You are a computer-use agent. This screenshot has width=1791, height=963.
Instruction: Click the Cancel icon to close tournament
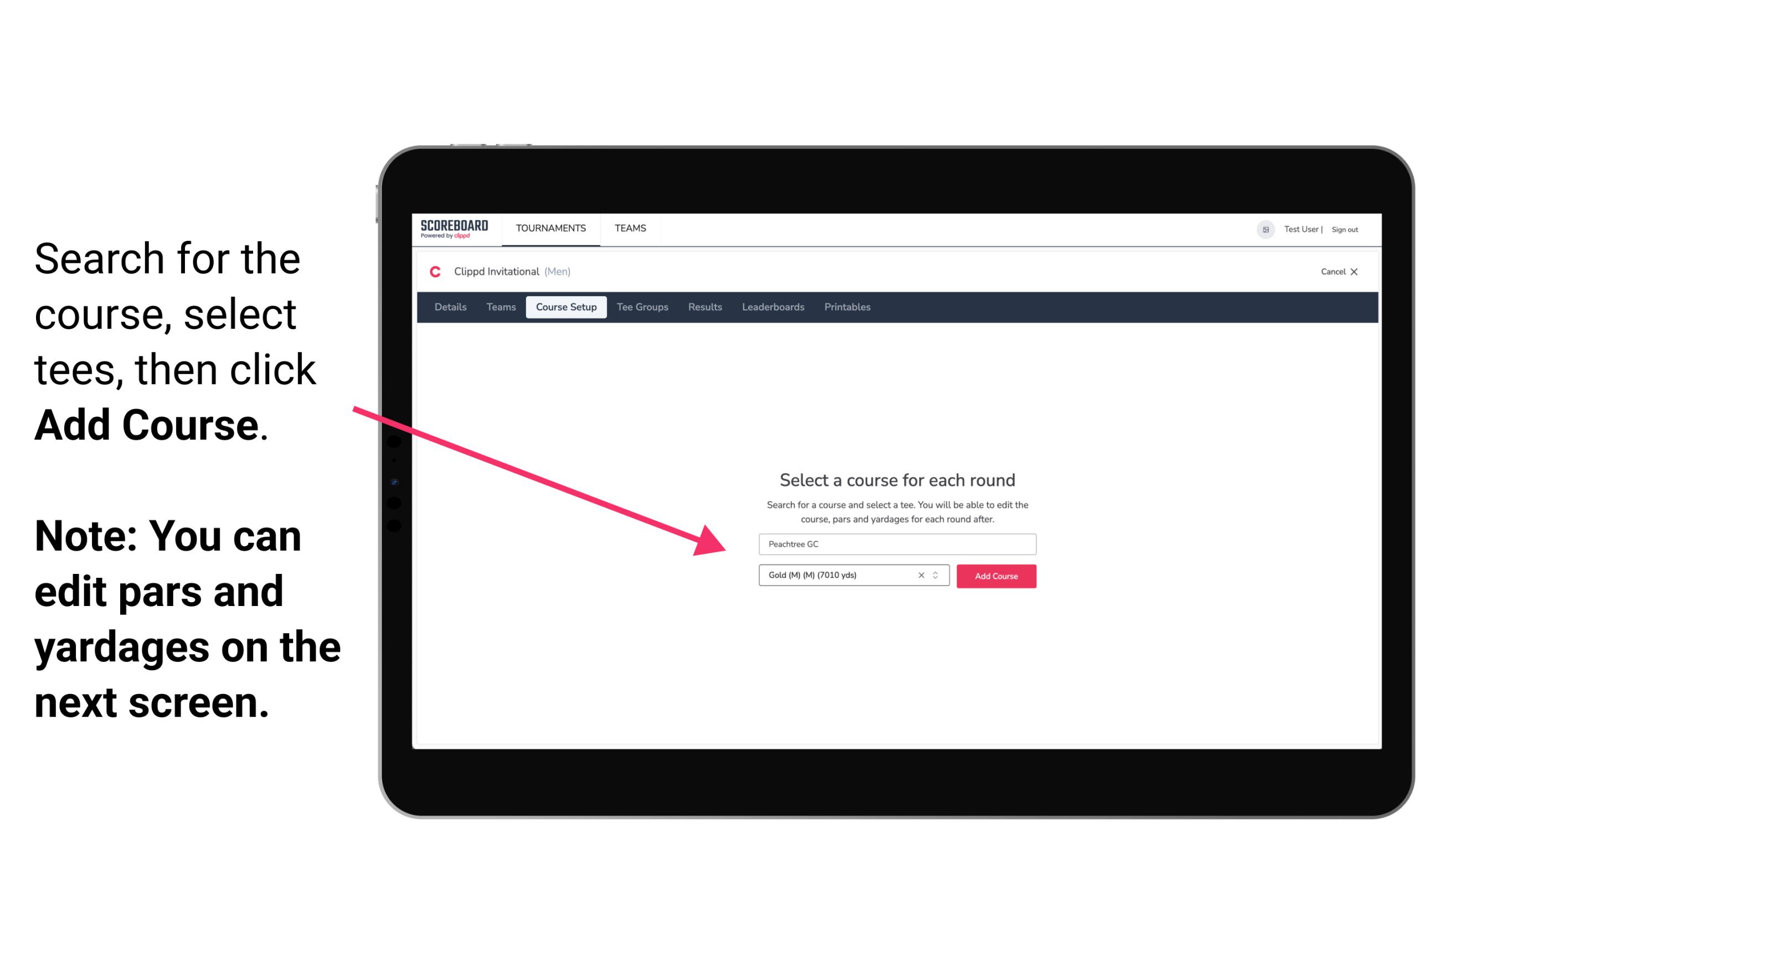(1356, 272)
